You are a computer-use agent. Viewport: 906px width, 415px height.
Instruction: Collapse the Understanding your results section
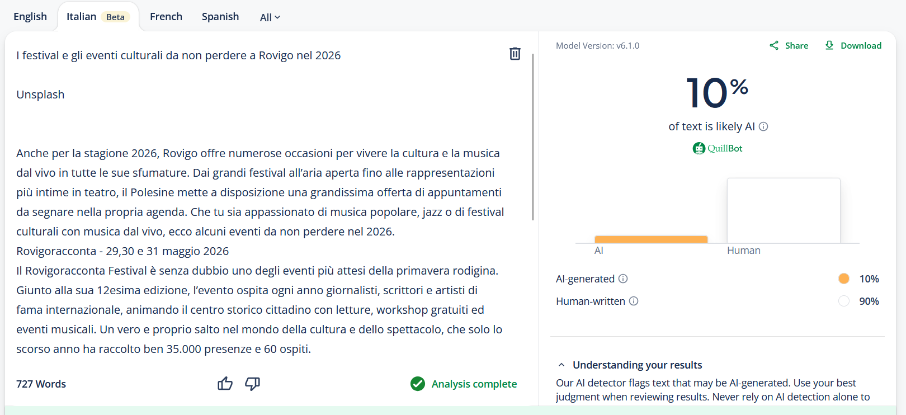pos(561,365)
